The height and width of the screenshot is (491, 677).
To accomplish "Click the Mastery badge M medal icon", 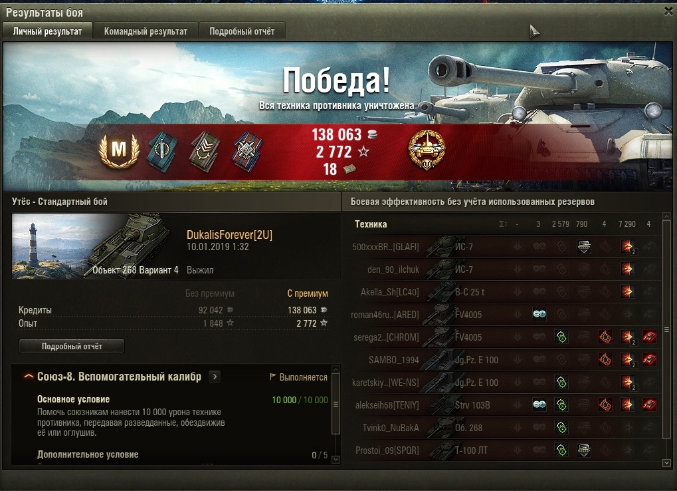I will tap(119, 150).
